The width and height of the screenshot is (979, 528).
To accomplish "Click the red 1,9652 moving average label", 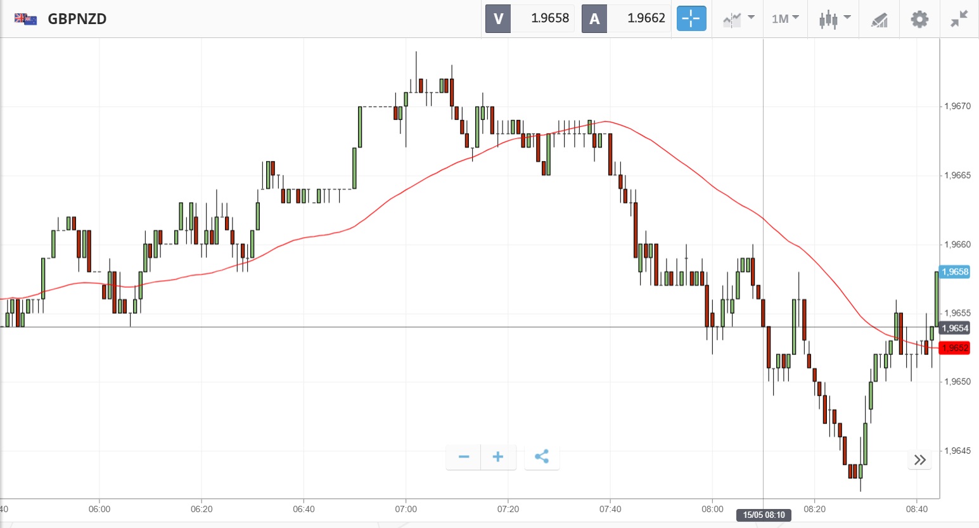I will click(x=955, y=348).
